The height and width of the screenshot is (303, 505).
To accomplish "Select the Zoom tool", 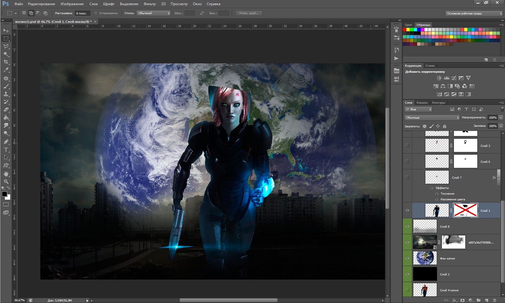I will click(x=6, y=181).
